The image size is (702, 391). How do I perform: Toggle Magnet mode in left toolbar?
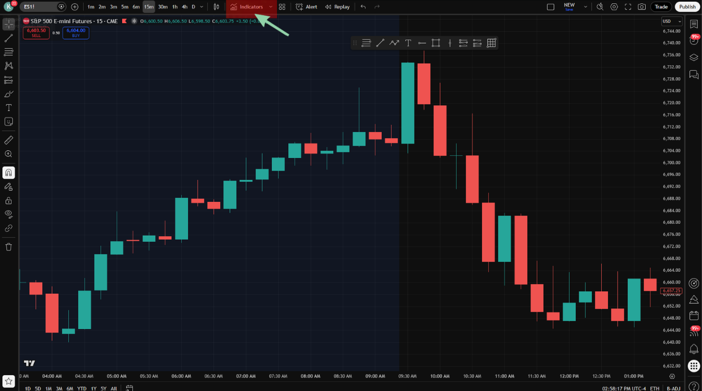[x=8, y=173]
